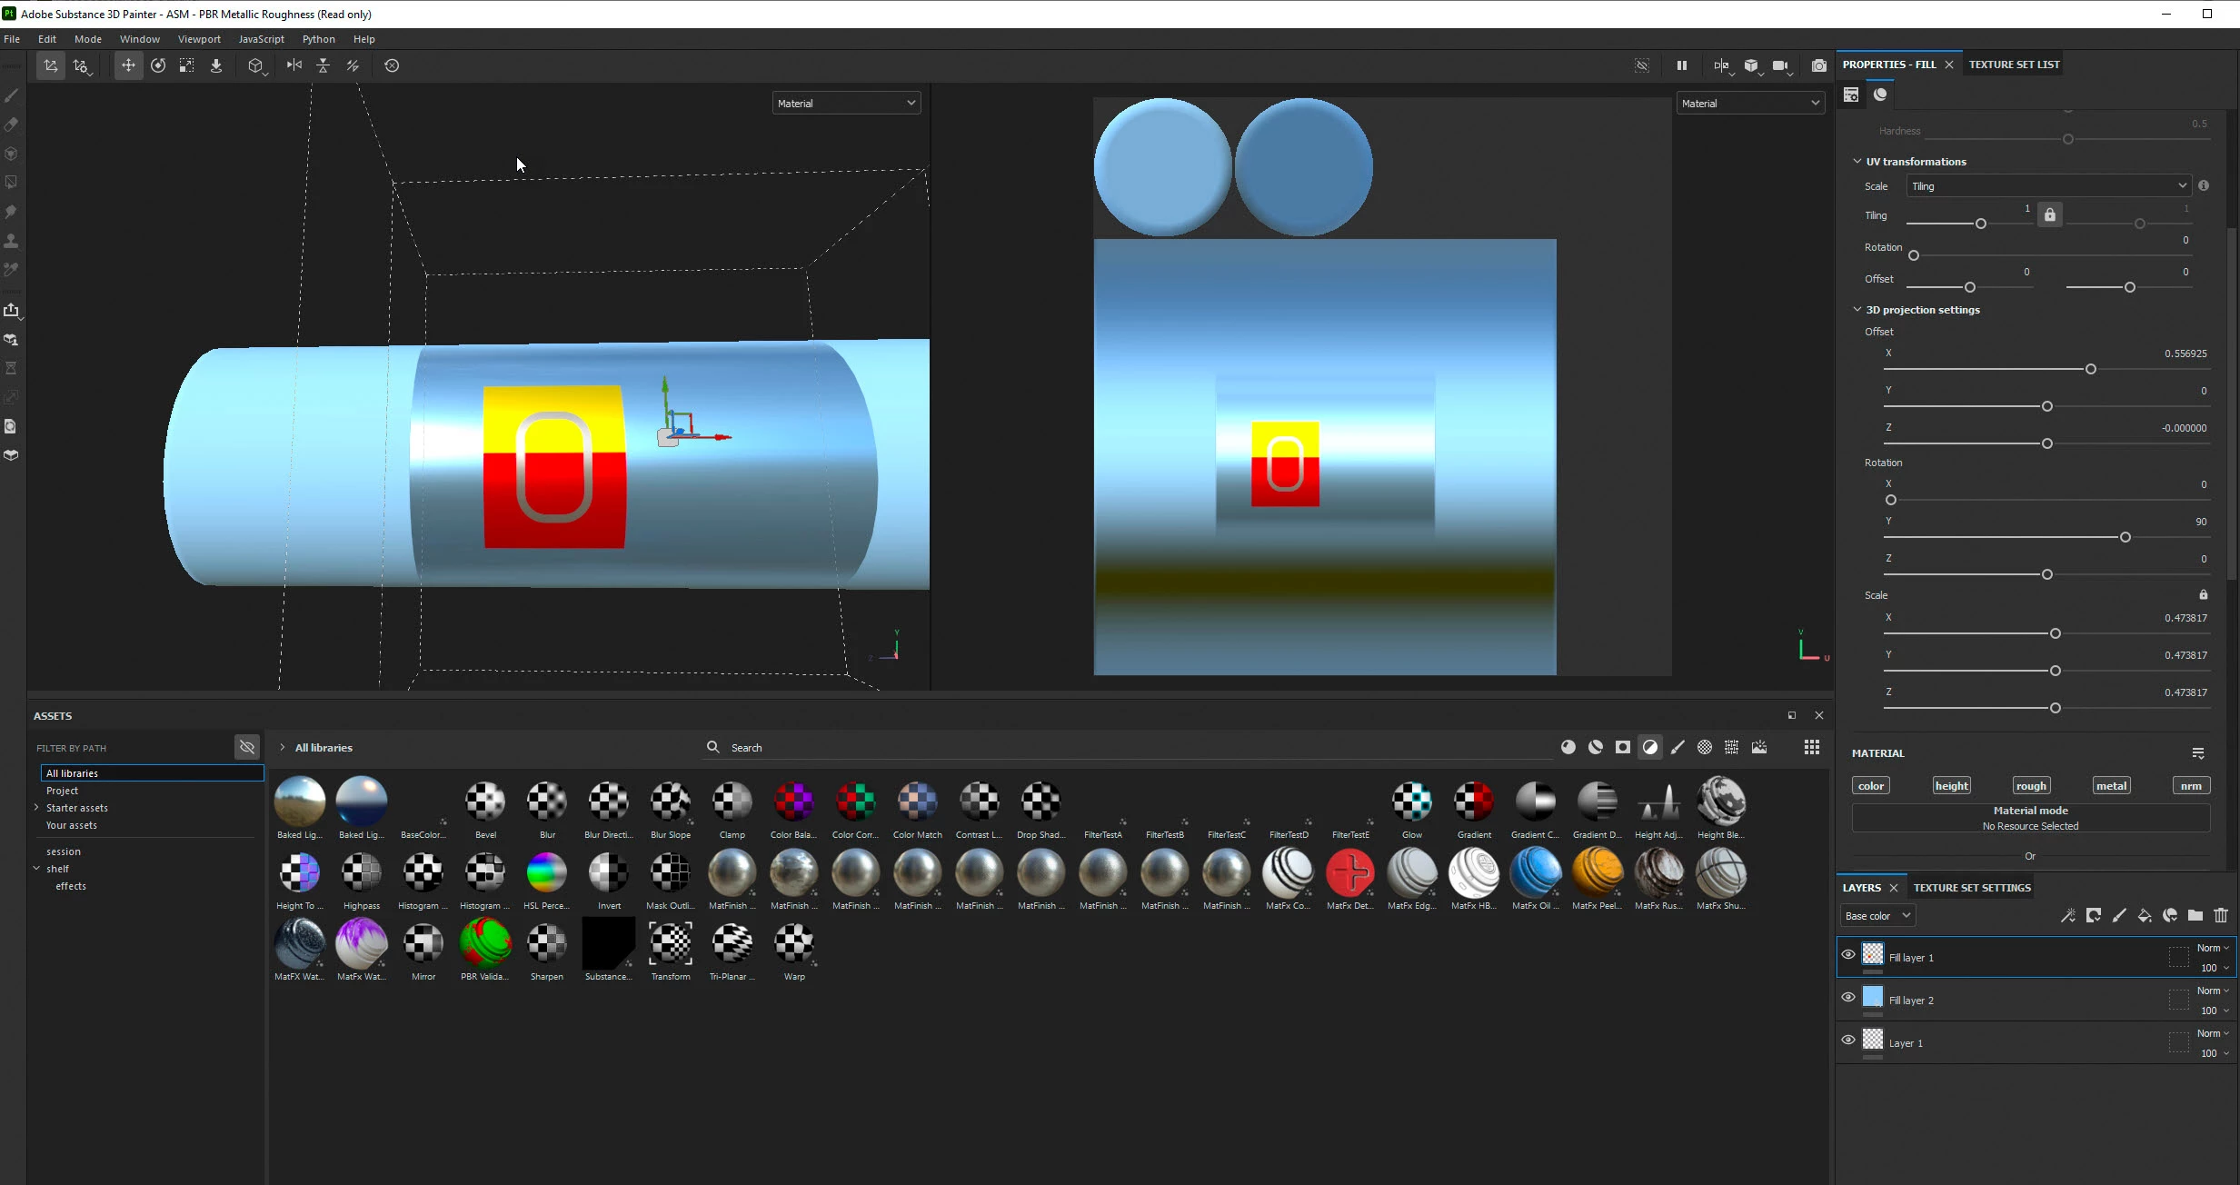Click the export textures icon in left sidebar

click(x=11, y=310)
